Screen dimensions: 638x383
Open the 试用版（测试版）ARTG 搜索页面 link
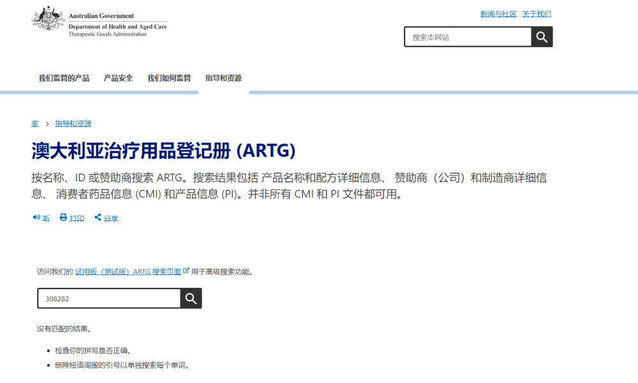coord(128,272)
